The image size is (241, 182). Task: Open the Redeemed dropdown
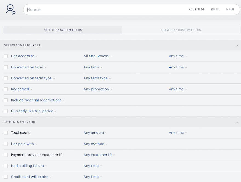coord(22,89)
